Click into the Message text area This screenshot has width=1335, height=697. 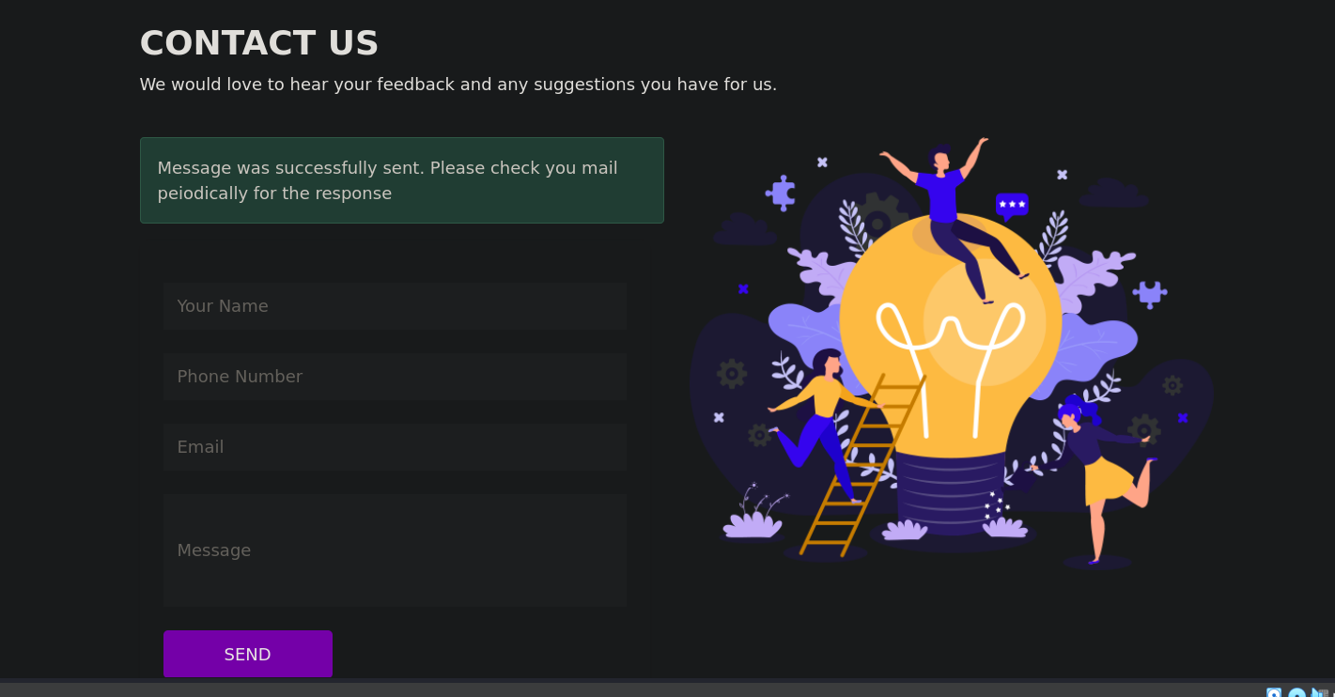coord(395,550)
